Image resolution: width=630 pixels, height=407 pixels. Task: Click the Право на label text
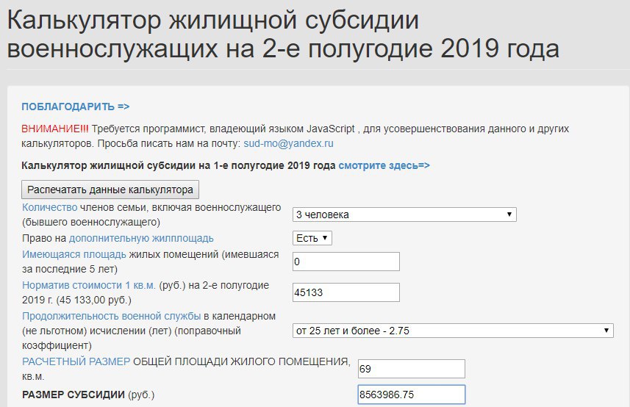coord(44,238)
